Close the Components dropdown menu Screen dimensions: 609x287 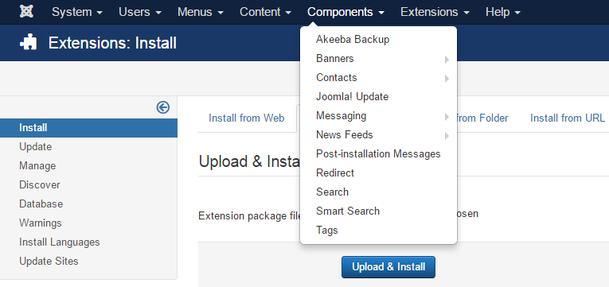[x=345, y=12]
